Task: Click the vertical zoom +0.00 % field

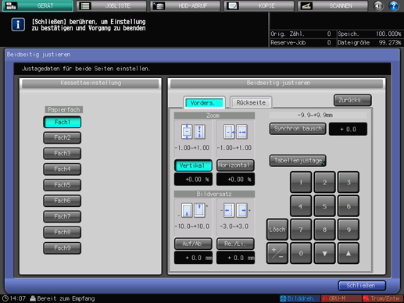Action: tap(193, 180)
